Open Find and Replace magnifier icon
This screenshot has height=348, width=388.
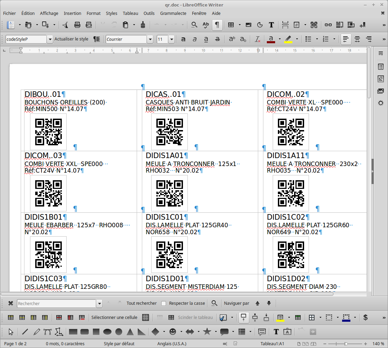194,25
